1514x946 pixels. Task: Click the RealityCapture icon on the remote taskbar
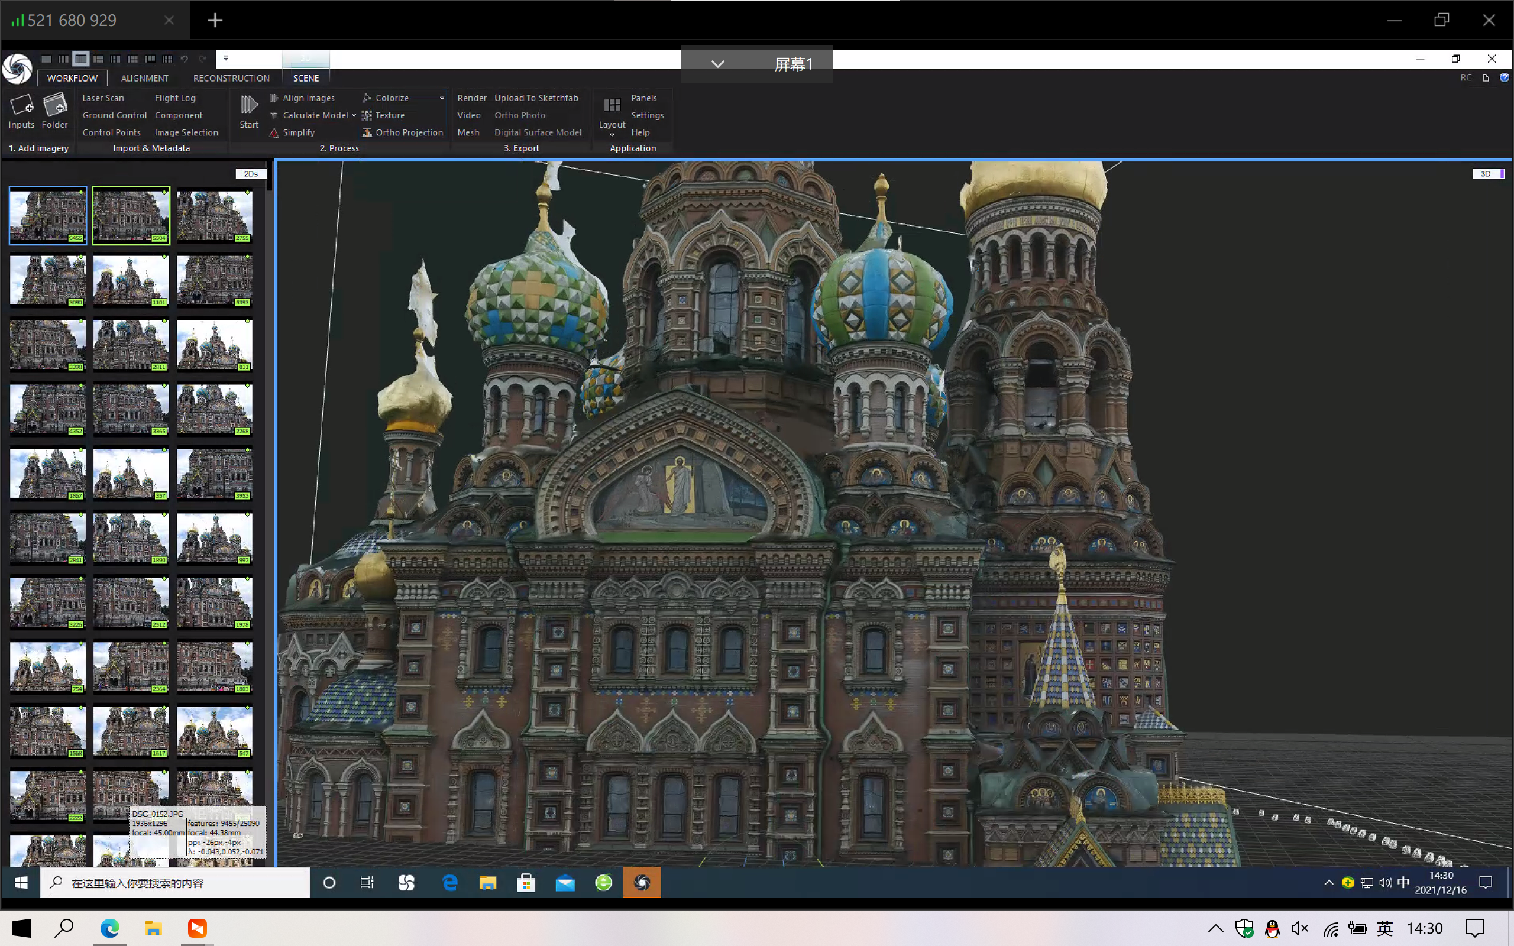[642, 883]
